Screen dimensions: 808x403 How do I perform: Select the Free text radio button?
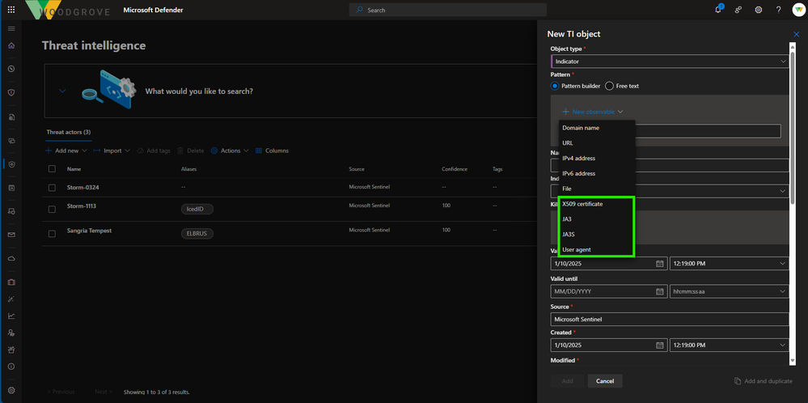point(609,86)
